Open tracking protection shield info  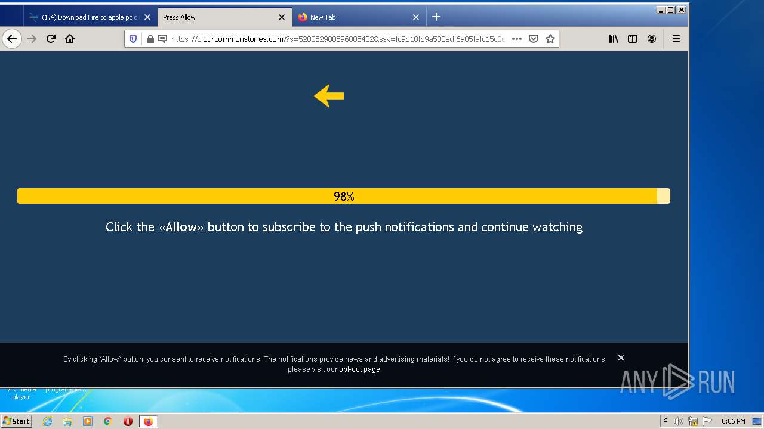pyautogui.click(x=133, y=39)
